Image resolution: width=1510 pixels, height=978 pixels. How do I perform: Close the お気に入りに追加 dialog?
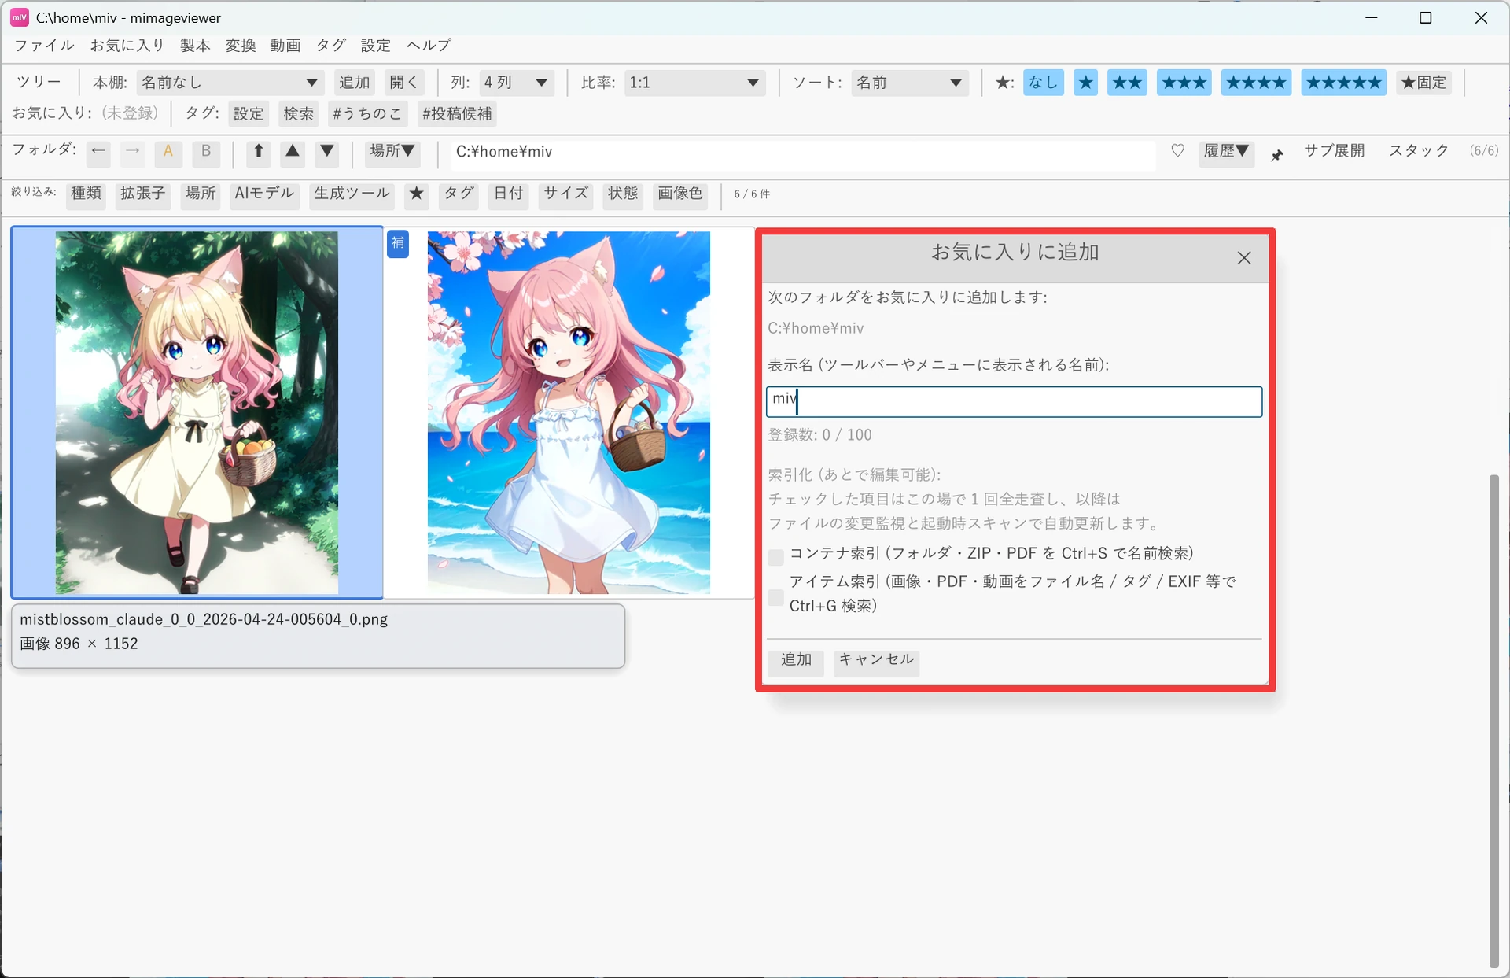1243,258
